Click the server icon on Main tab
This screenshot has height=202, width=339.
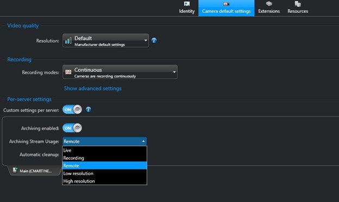point(15,170)
